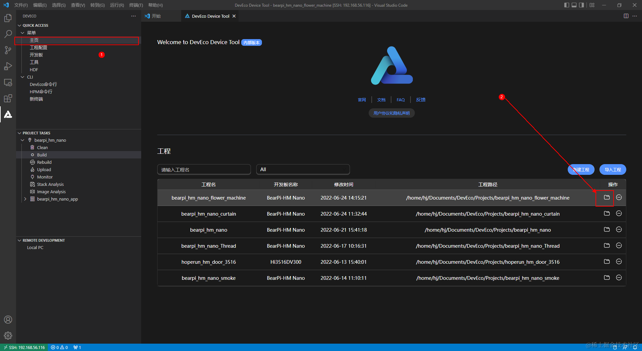Click remove icon in bearpi_hm_nano row

pos(619,229)
